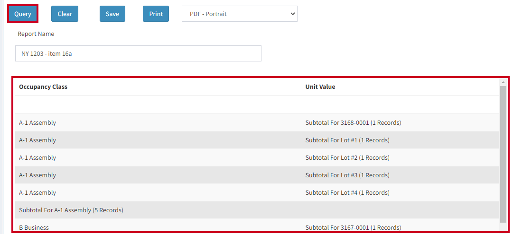Click the Clear button
The image size is (513, 234).
point(65,14)
